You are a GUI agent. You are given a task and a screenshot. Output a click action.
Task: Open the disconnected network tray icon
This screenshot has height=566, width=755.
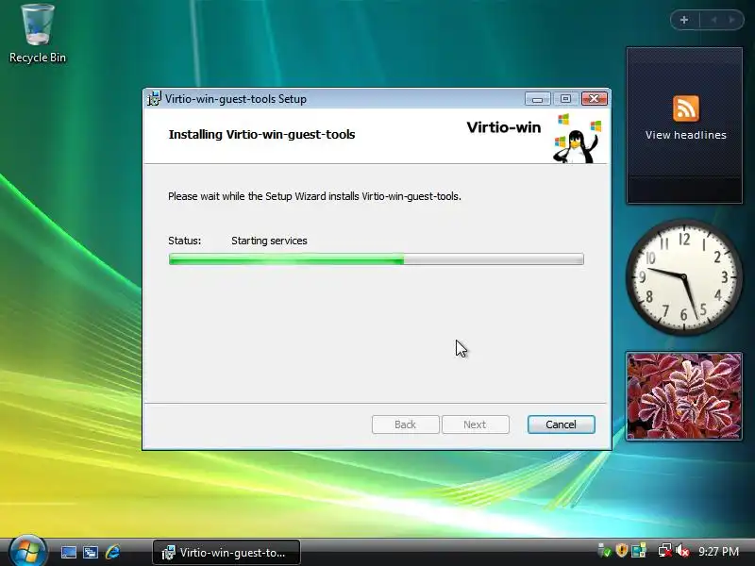point(664,551)
